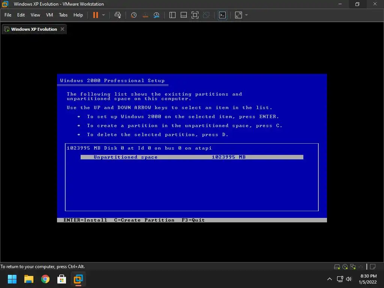The width and height of the screenshot is (384, 288).
Task: Open File Explorer from the taskbar
Action: (x=28, y=279)
